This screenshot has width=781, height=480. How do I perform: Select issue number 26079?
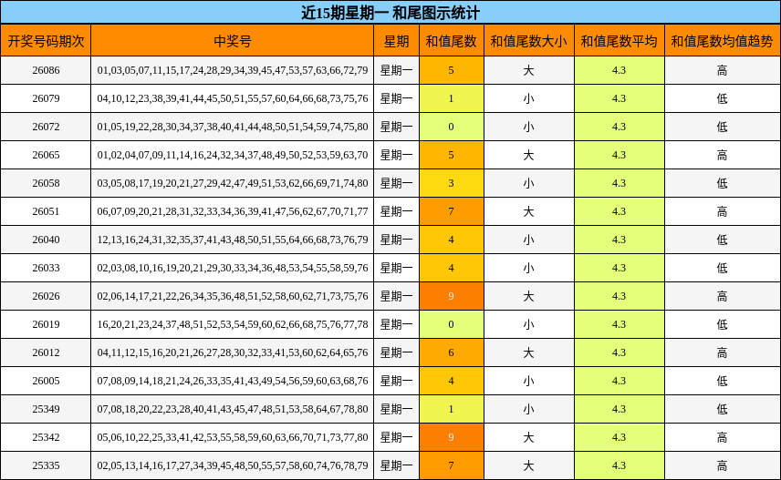tap(46, 98)
